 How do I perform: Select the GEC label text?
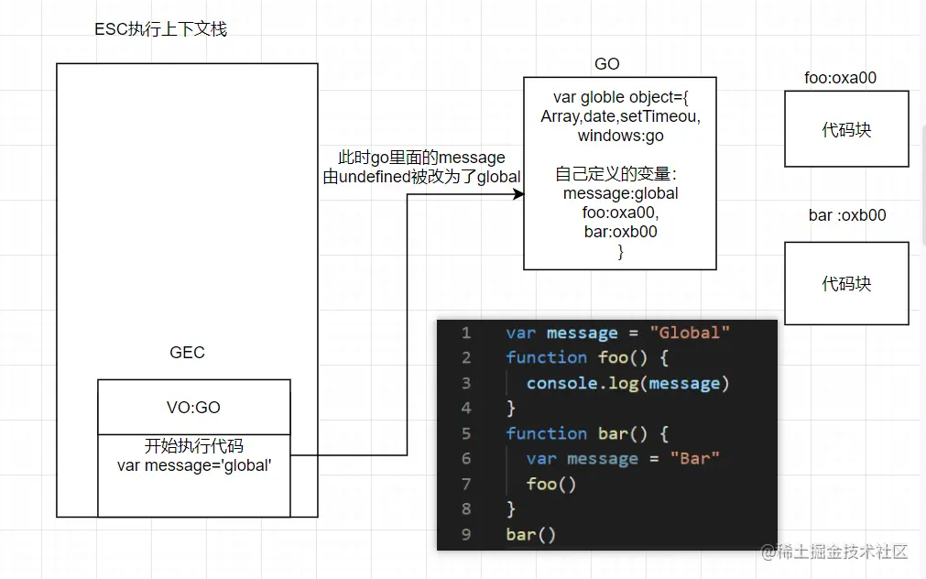click(x=187, y=353)
